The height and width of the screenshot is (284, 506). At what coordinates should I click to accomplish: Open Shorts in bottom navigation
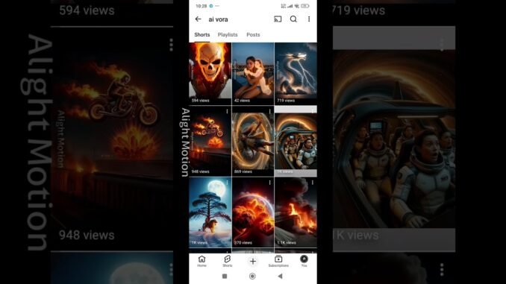coord(227,261)
